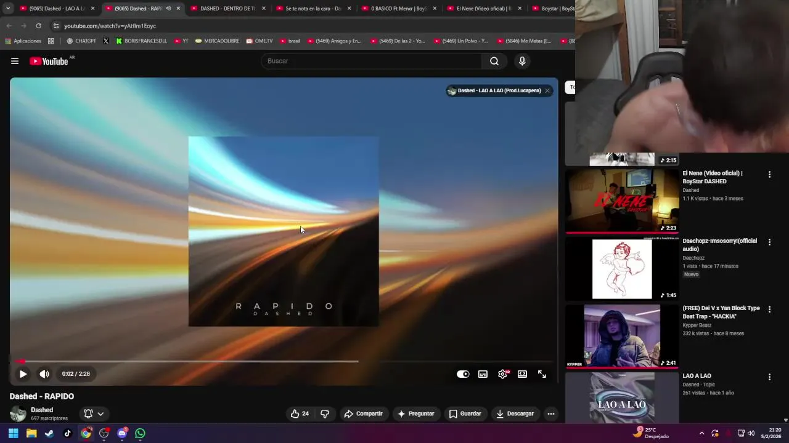789x443 pixels.
Task: Open the MERCADOLIBRE bookmark
Action: (217, 41)
